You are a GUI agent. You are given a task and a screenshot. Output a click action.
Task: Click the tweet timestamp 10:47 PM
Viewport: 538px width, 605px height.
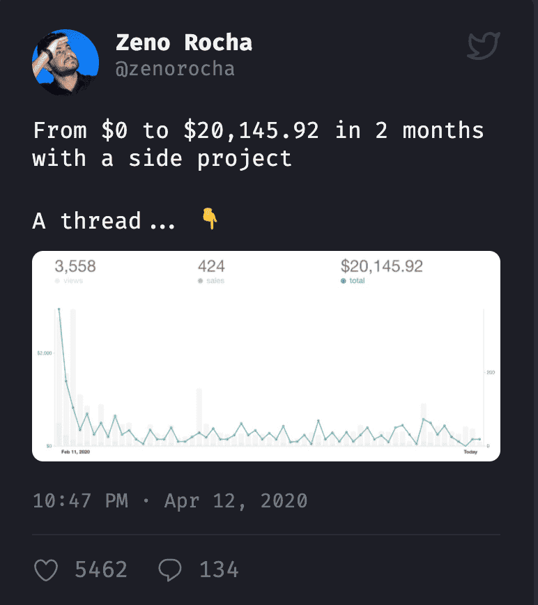[80, 500]
